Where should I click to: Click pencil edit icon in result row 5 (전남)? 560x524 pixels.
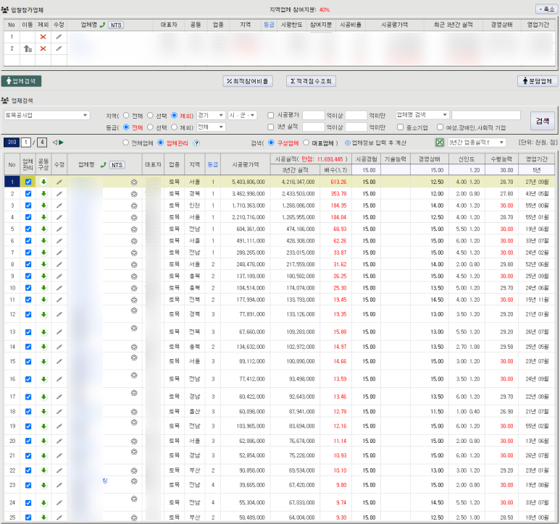point(59,229)
